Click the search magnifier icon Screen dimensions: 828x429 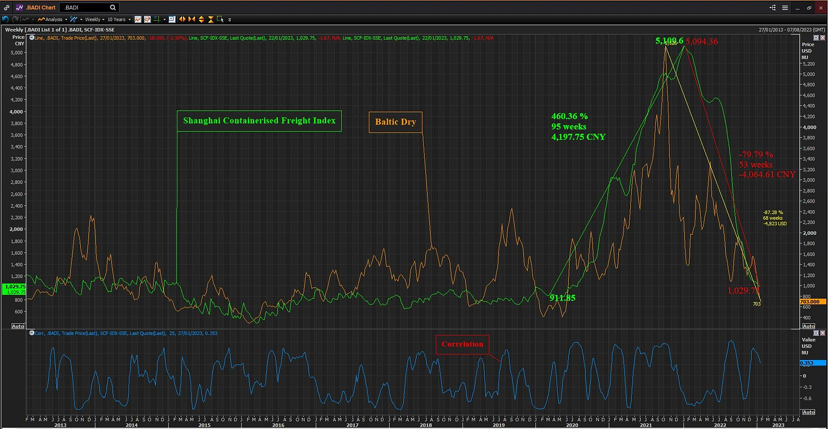[x=113, y=7]
